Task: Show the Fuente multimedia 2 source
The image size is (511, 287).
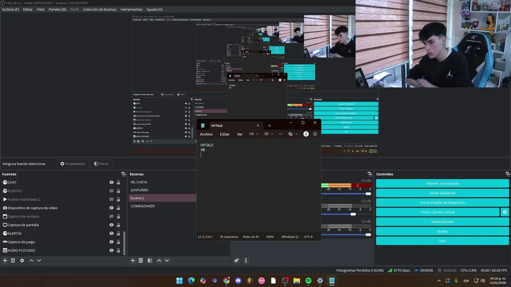Action: 111,199
